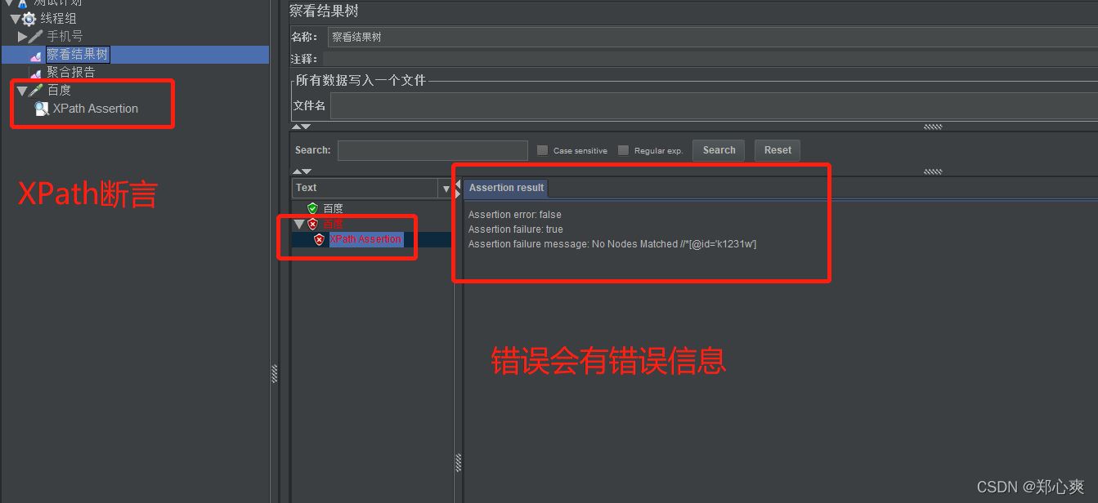Click the Reset button

[778, 150]
